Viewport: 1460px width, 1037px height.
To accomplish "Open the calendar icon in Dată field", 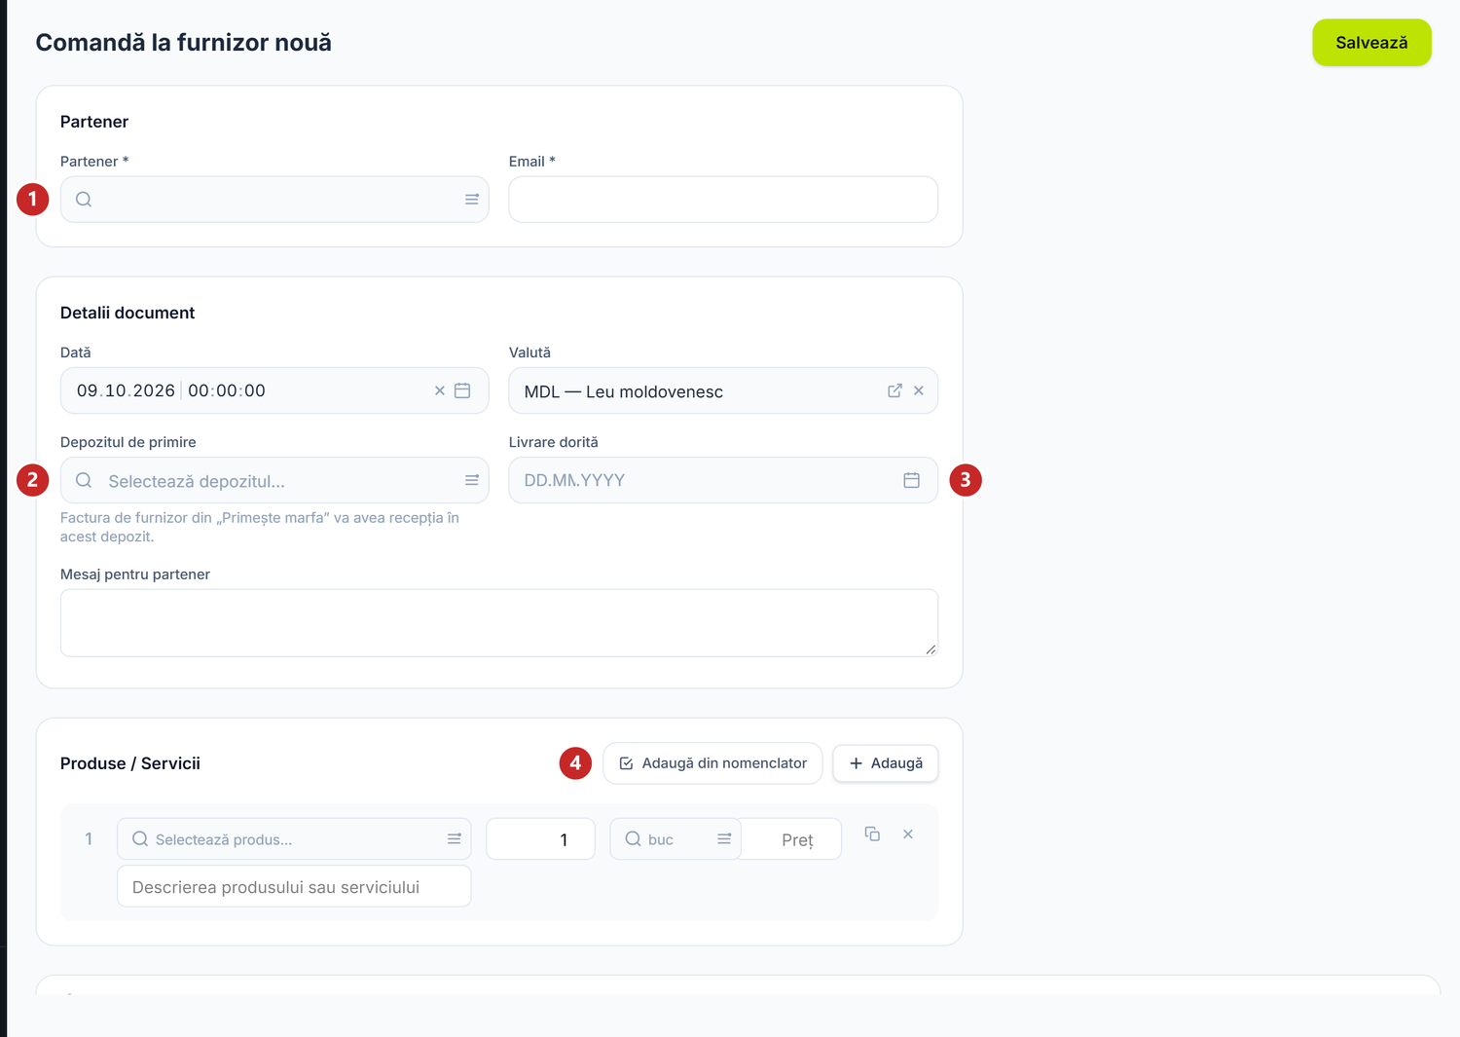I will [x=463, y=390].
